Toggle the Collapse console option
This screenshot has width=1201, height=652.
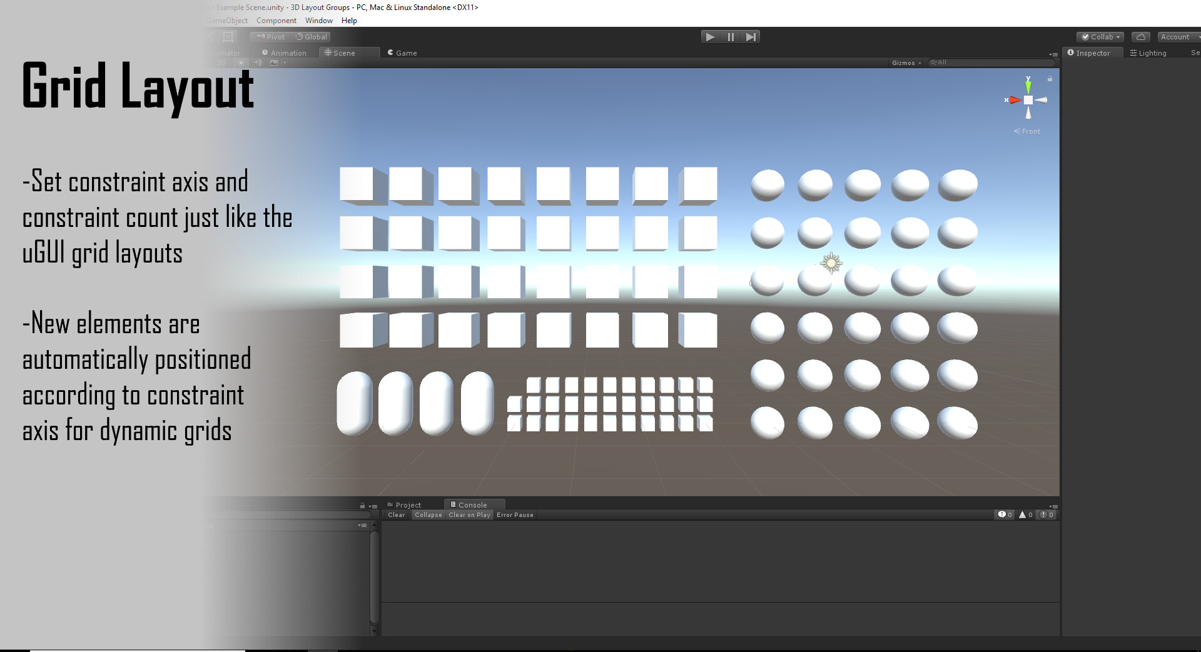(428, 515)
